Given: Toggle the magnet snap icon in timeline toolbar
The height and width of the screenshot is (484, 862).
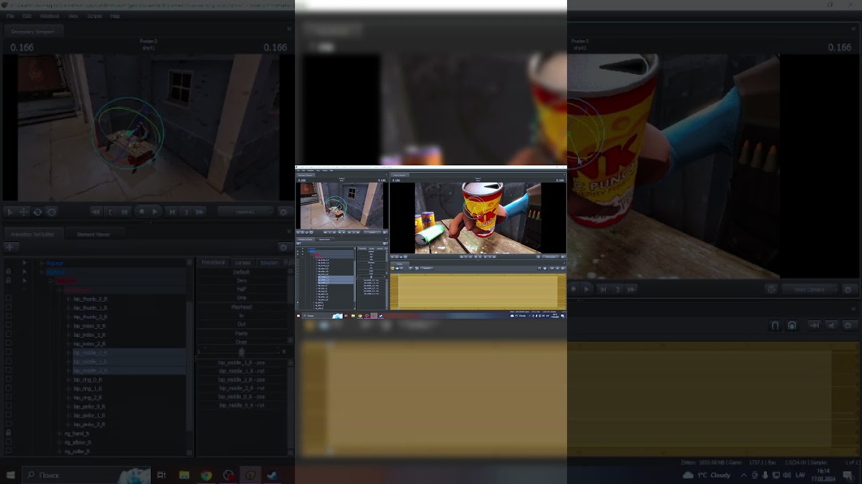Looking at the screenshot, I should click(x=775, y=325).
